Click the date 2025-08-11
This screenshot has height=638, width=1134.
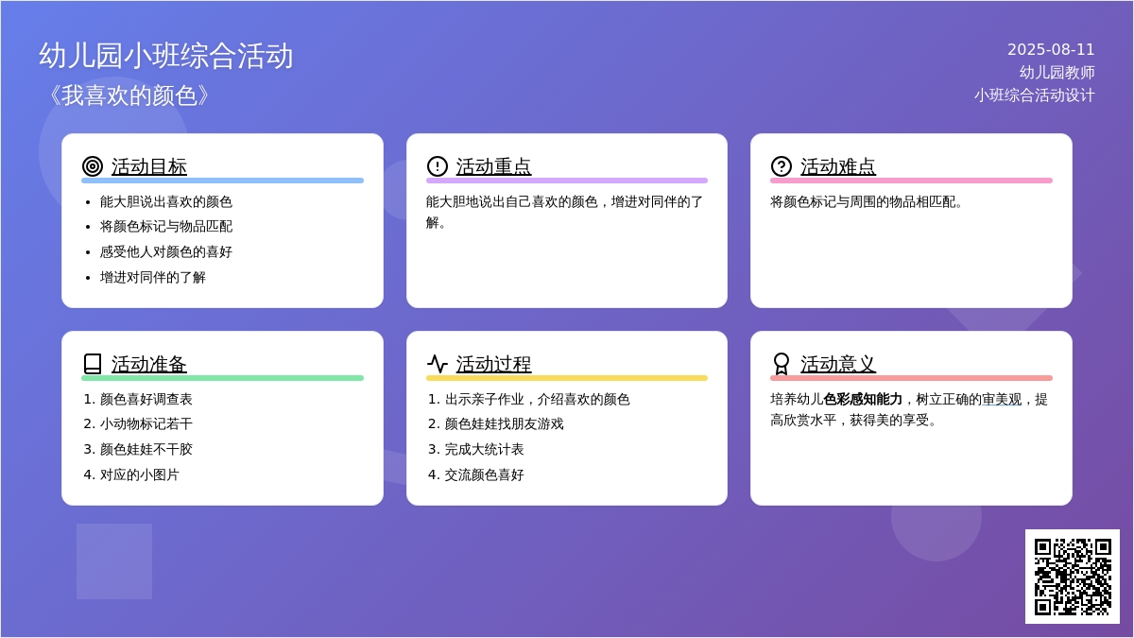click(x=1051, y=50)
